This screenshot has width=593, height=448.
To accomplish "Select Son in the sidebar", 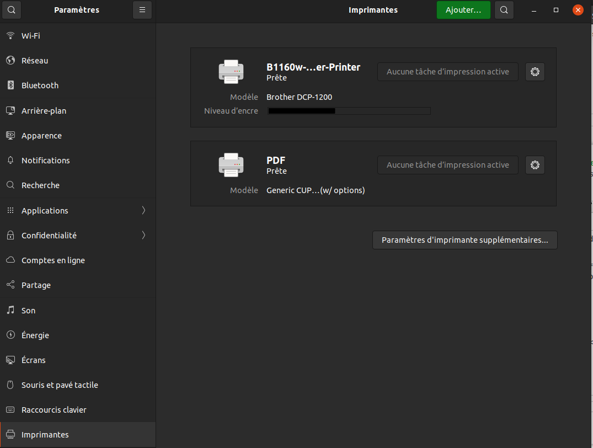I will [x=28, y=311].
